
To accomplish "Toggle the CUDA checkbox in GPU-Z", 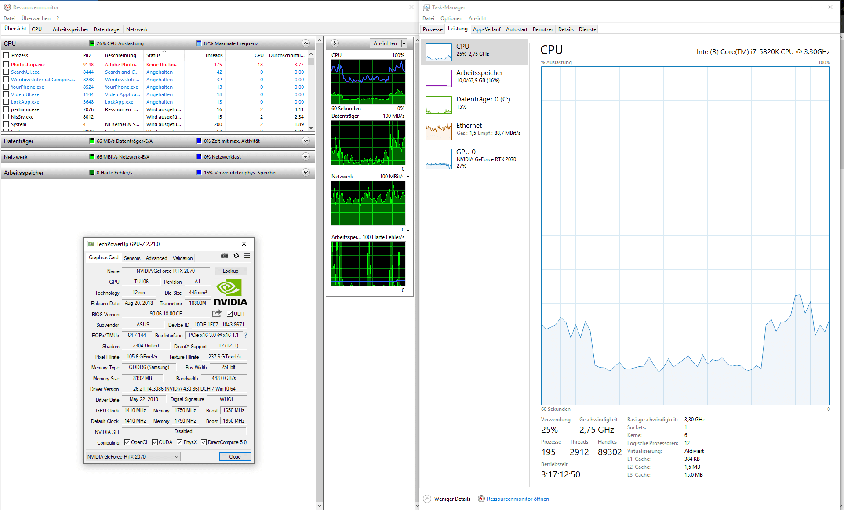I will (155, 442).
